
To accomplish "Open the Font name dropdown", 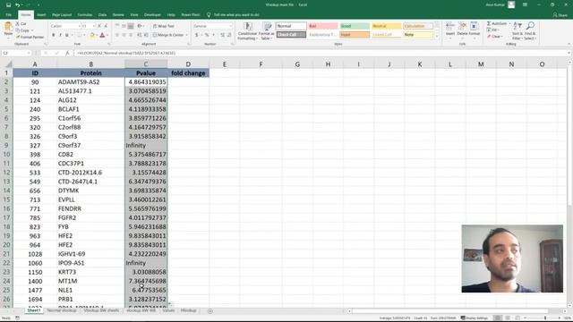I will tap(80, 26).
